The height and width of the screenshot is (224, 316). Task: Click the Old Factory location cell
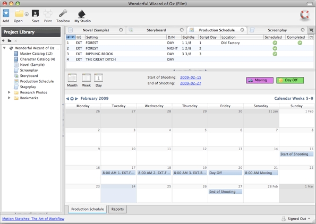point(230,42)
